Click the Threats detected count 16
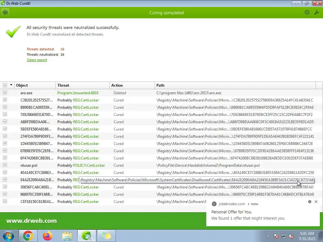The height and width of the screenshot is (242, 323). pos(62,49)
